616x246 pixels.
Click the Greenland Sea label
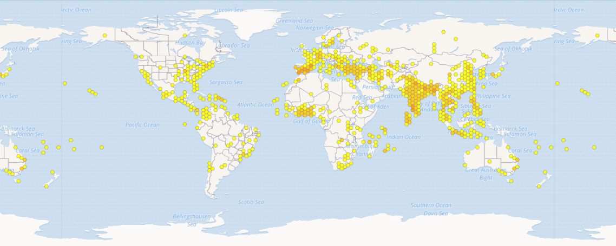(x=294, y=21)
